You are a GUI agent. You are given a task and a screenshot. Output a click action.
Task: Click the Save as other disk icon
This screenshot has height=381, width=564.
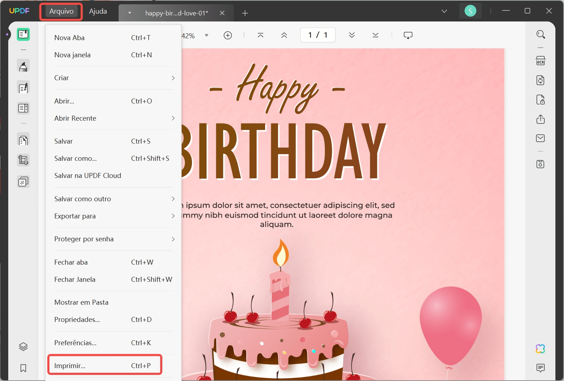pos(540,164)
